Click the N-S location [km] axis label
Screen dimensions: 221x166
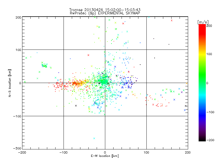pyautogui.click(x=10, y=83)
